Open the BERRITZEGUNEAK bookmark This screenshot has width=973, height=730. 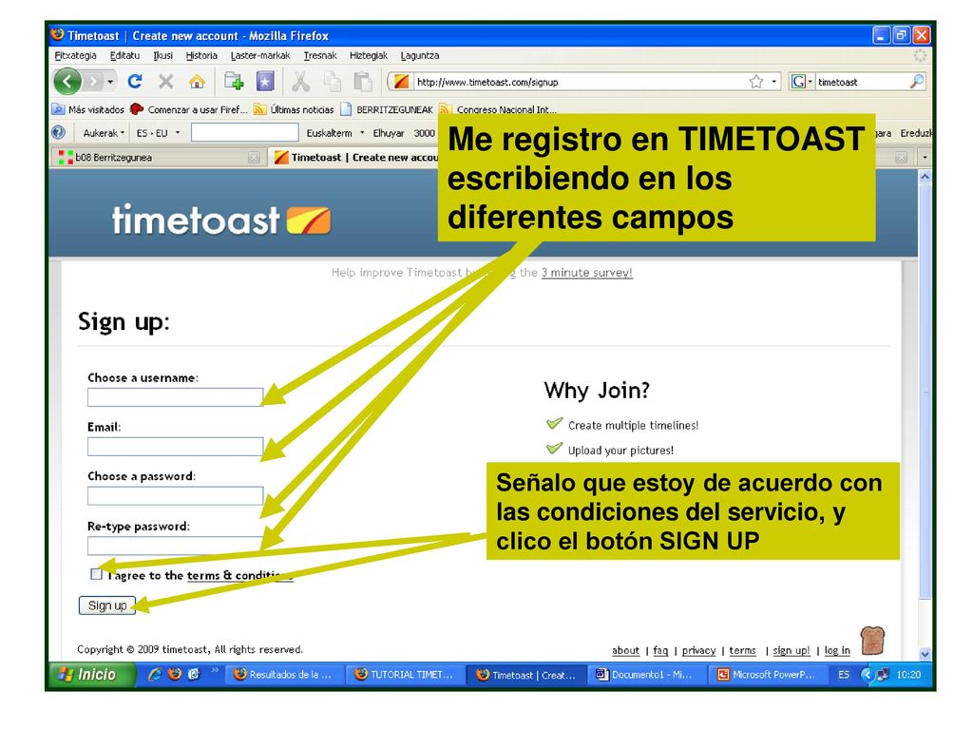click(x=387, y=109)
